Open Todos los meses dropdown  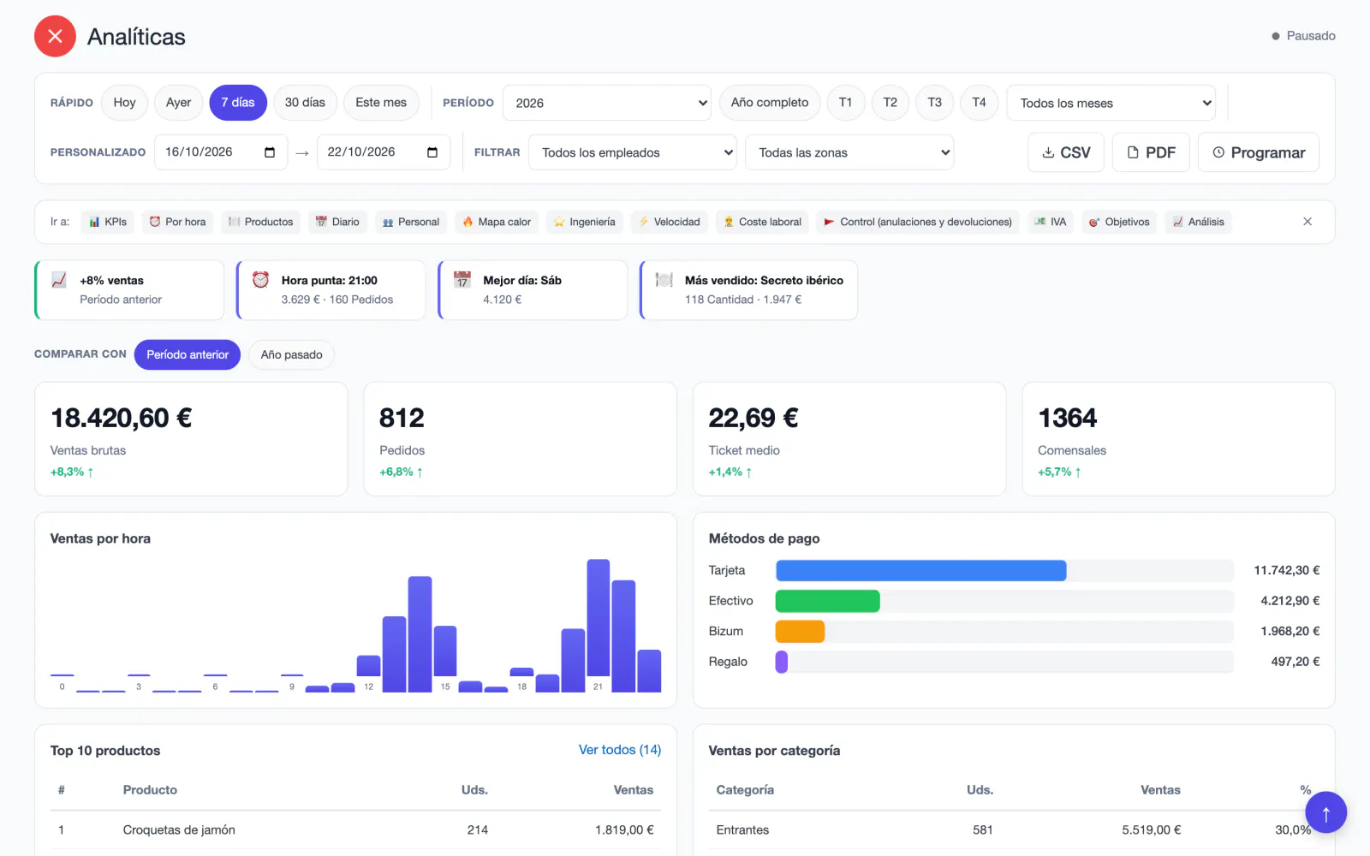coord(1111,103)
